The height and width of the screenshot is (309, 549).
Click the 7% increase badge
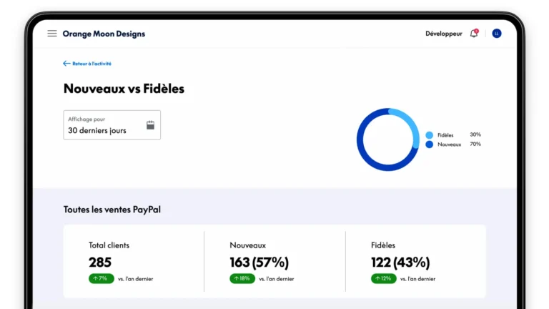[102, 278]
